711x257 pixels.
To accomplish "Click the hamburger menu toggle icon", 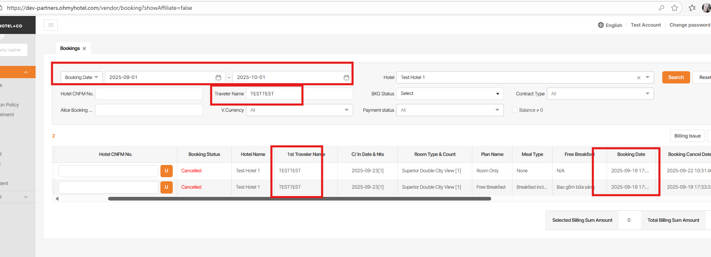I will click(x=51, y=25).
